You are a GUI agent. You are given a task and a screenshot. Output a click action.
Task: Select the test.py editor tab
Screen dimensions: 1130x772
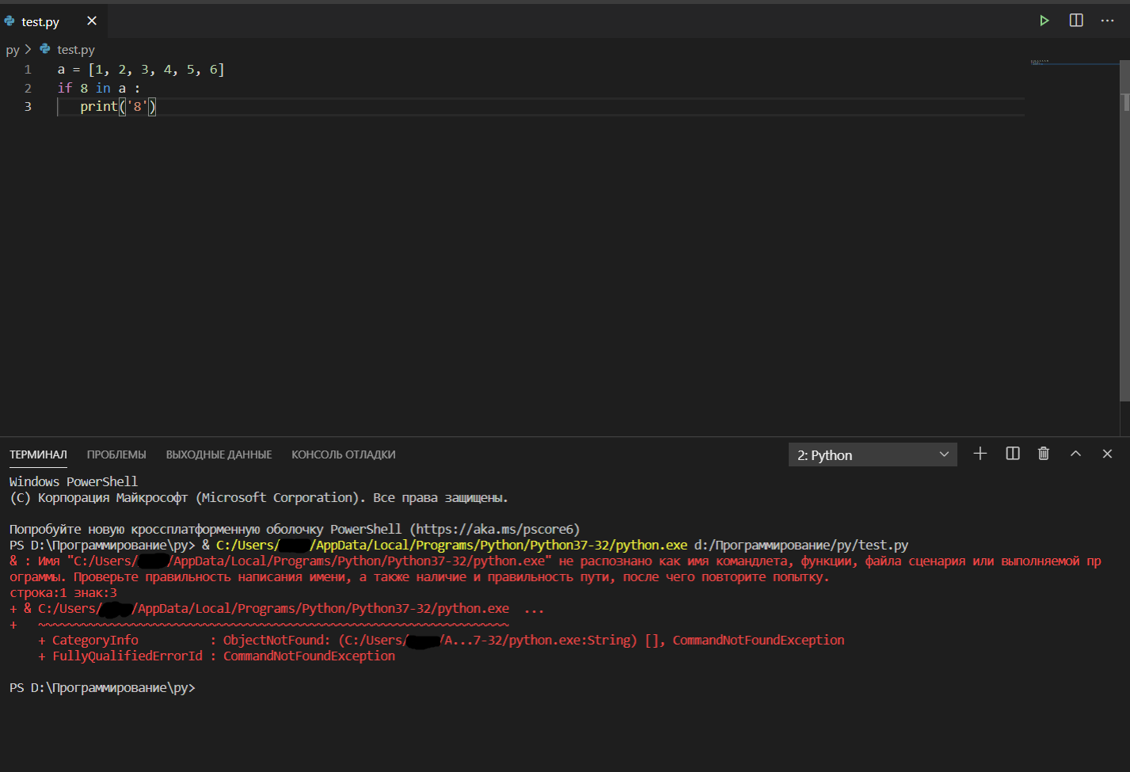[x=54, y=21]
